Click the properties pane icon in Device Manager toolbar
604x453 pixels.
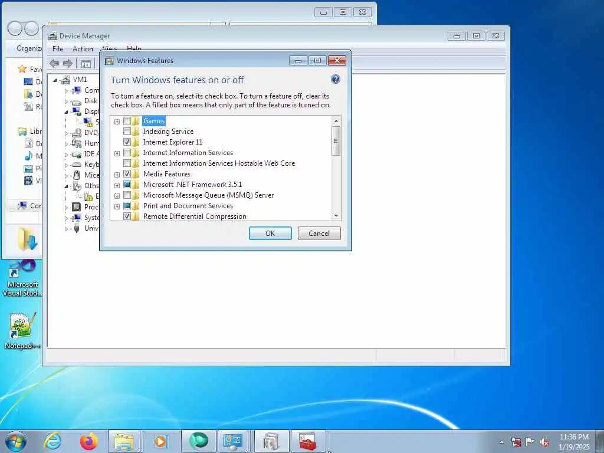pyautogui.click(x=86, y=64)
